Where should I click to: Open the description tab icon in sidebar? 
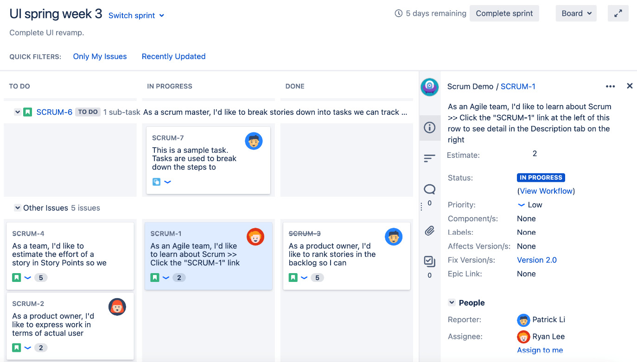(x=429, y=158)
